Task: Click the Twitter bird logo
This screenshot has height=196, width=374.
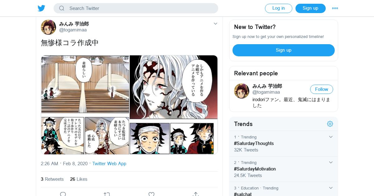Action: click(x=41, y=8)
